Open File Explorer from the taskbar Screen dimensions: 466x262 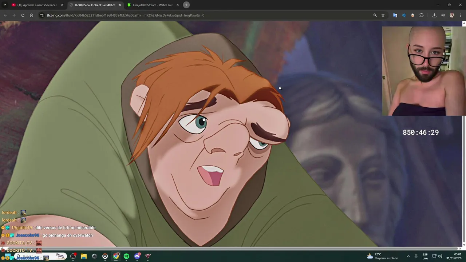pos(84,256)
